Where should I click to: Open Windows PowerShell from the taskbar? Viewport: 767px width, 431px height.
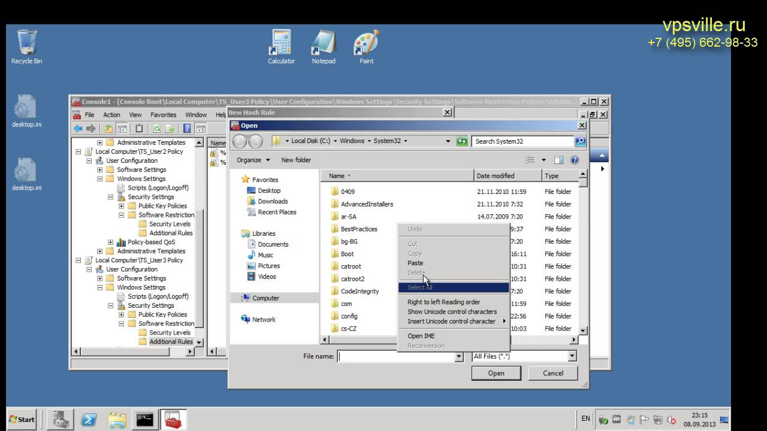[x=89, y=419]
